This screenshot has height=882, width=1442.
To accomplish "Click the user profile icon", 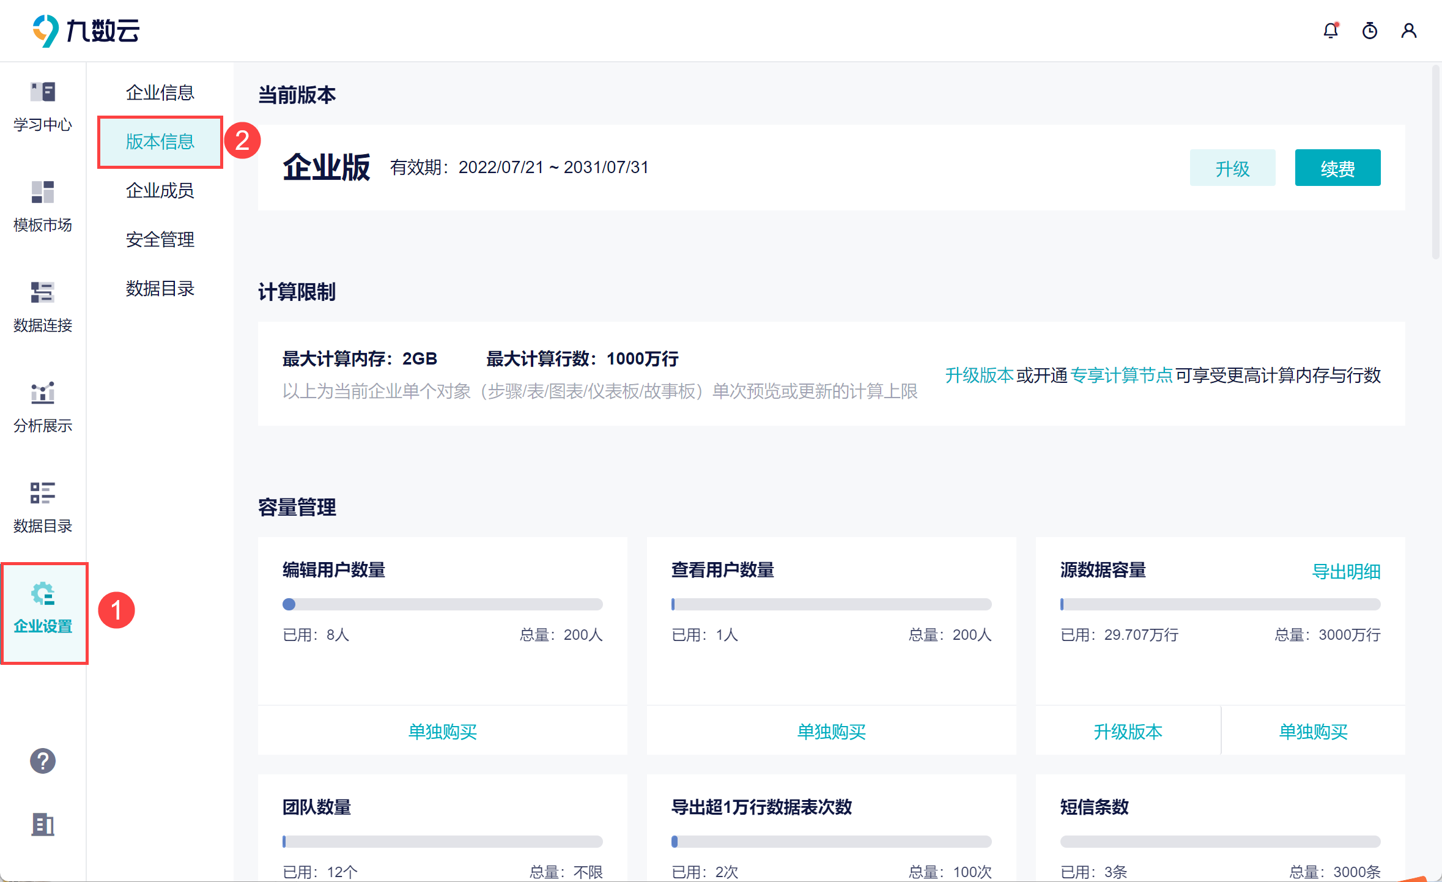I will pyautogui.click(x=1408, y=31).
